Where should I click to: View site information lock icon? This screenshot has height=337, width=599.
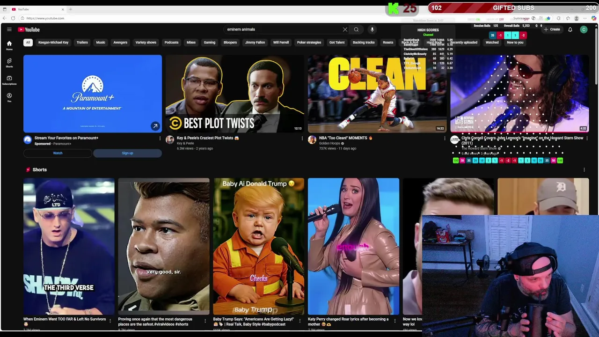click(x=22, y=18)
